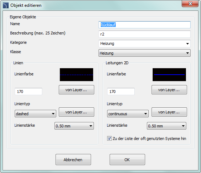Image resolution: width=201 pixels, height=173 pixels.
Task: Click the solid blue line color preview
Action: pyautogui.click(x=169, y=75)
